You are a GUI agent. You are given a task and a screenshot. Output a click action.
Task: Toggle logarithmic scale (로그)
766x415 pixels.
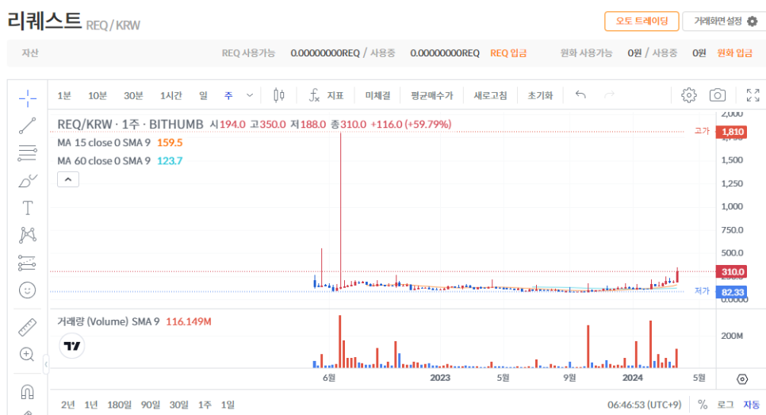725,405
